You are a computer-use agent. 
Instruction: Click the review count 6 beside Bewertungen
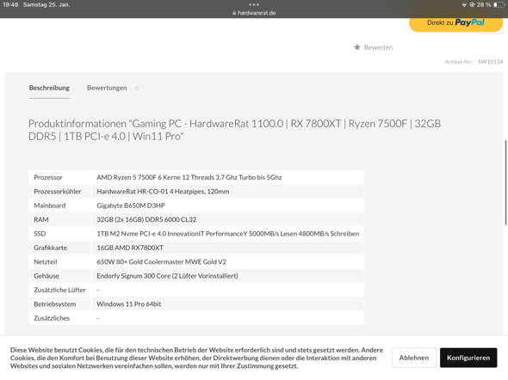pos(137,88)
